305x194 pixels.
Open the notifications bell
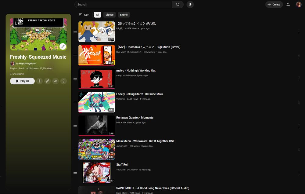click(x=288, y=5)
